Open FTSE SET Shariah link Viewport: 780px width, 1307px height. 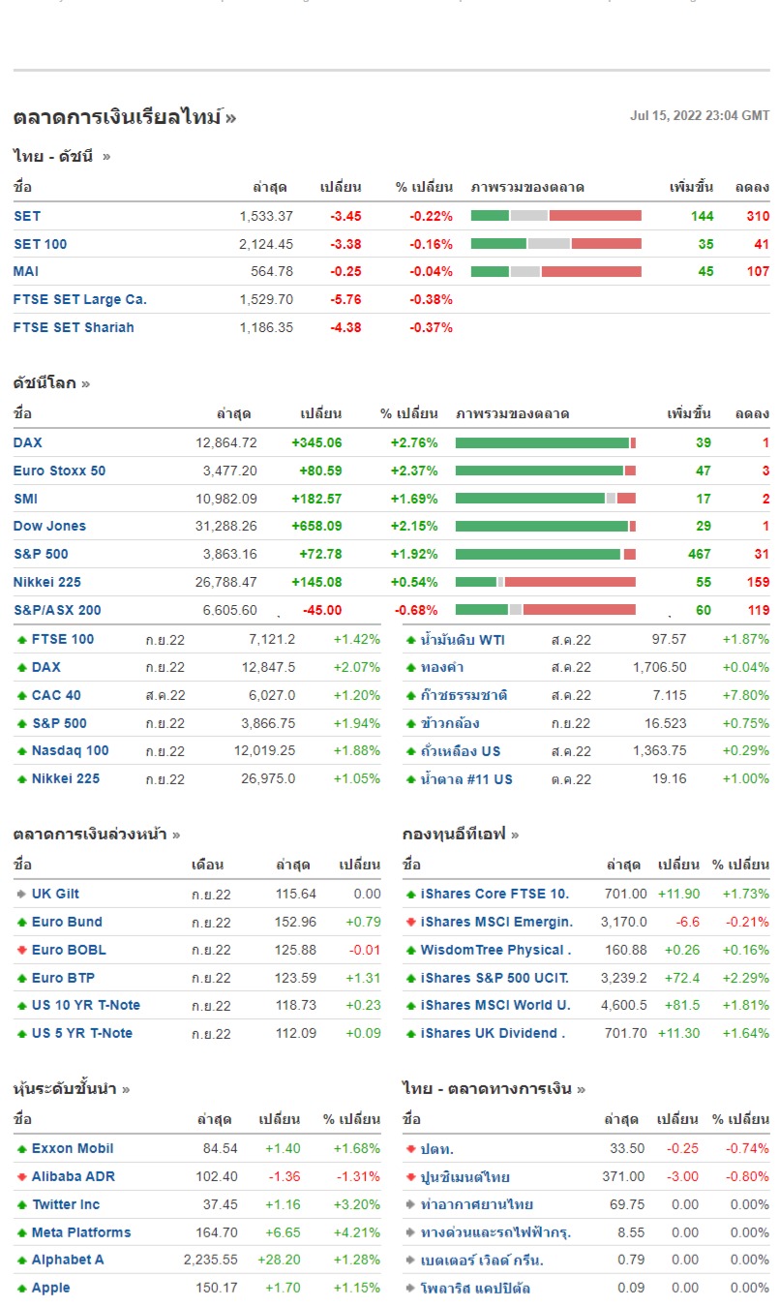74,327
